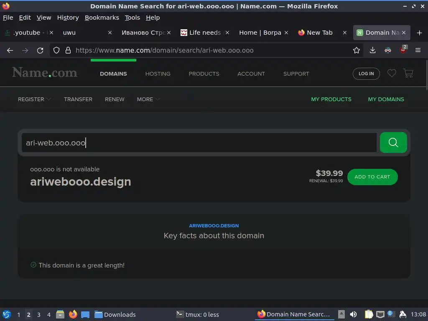Open a new browser tab with plus
This screenshot has width=428, height=321.
[x=419, y=33]
